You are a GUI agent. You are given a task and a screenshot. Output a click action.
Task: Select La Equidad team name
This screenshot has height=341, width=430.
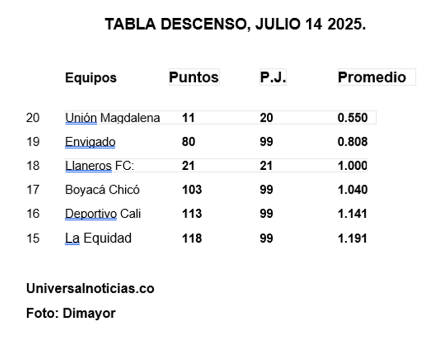click(x=98, y=238)
